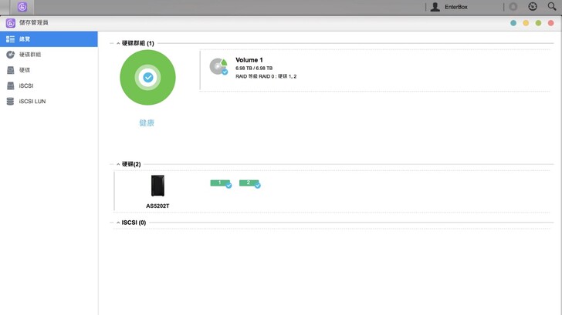
Task: Click the green window control dot
Action: [538, 23]
